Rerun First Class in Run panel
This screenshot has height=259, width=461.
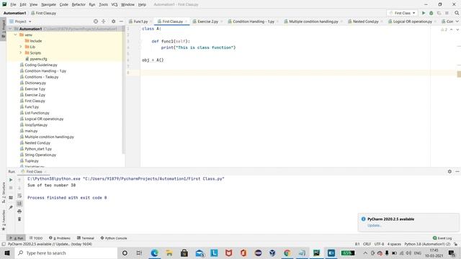11,180
